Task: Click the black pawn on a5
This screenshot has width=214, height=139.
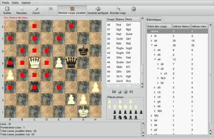Action: pos(10,63)
